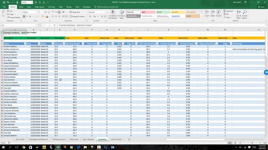The height and width of the screenshot is (150, 268).
Task: Switch to Normal view in the status bar
Action: (230, 143)
